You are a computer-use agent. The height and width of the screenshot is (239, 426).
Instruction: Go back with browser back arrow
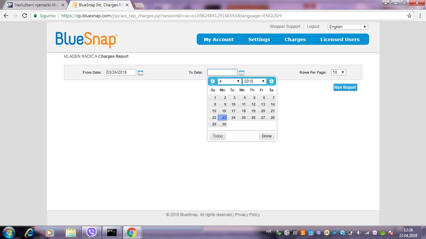tap(6, 16)
